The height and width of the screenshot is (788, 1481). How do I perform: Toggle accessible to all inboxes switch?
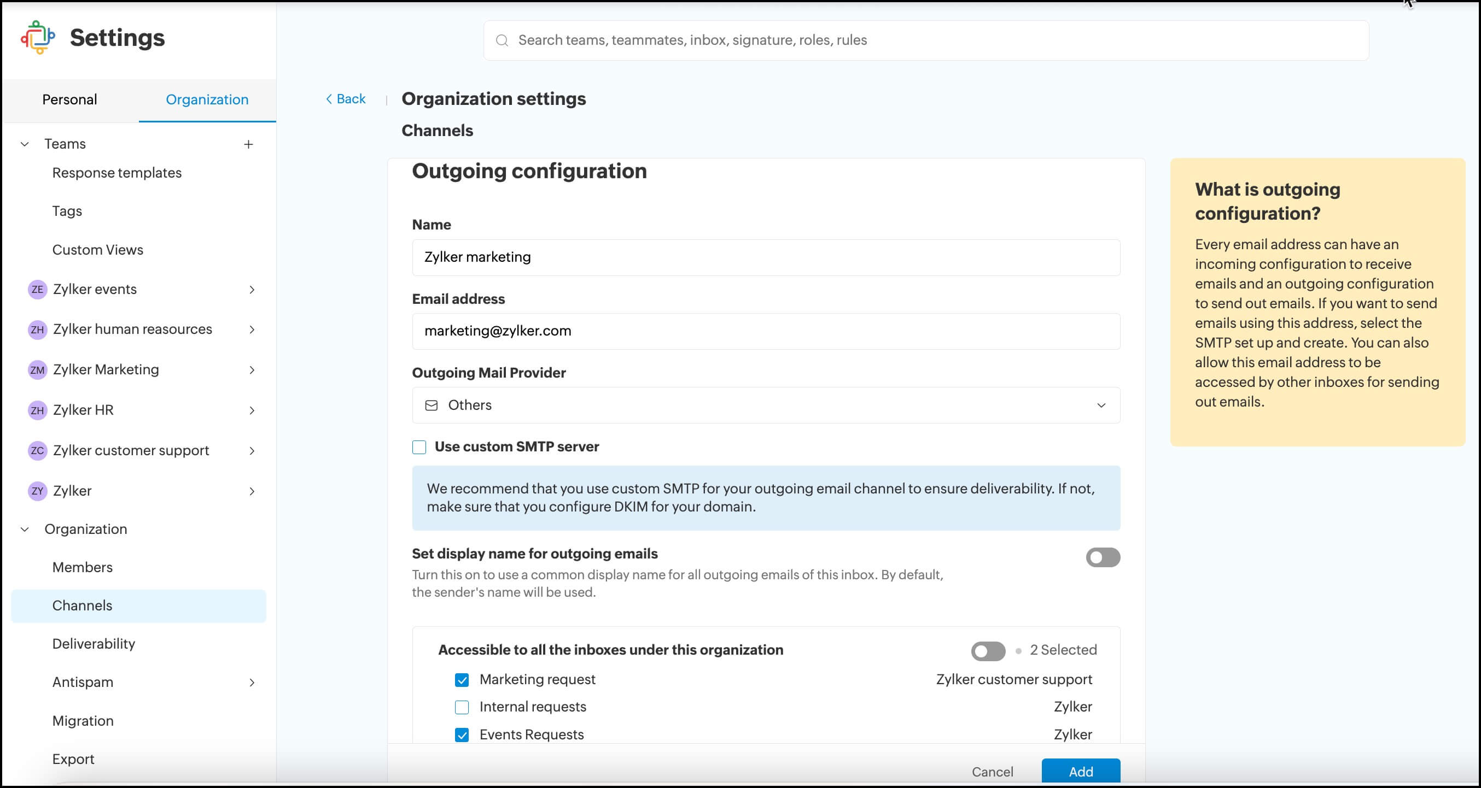(x=988, y=651)
